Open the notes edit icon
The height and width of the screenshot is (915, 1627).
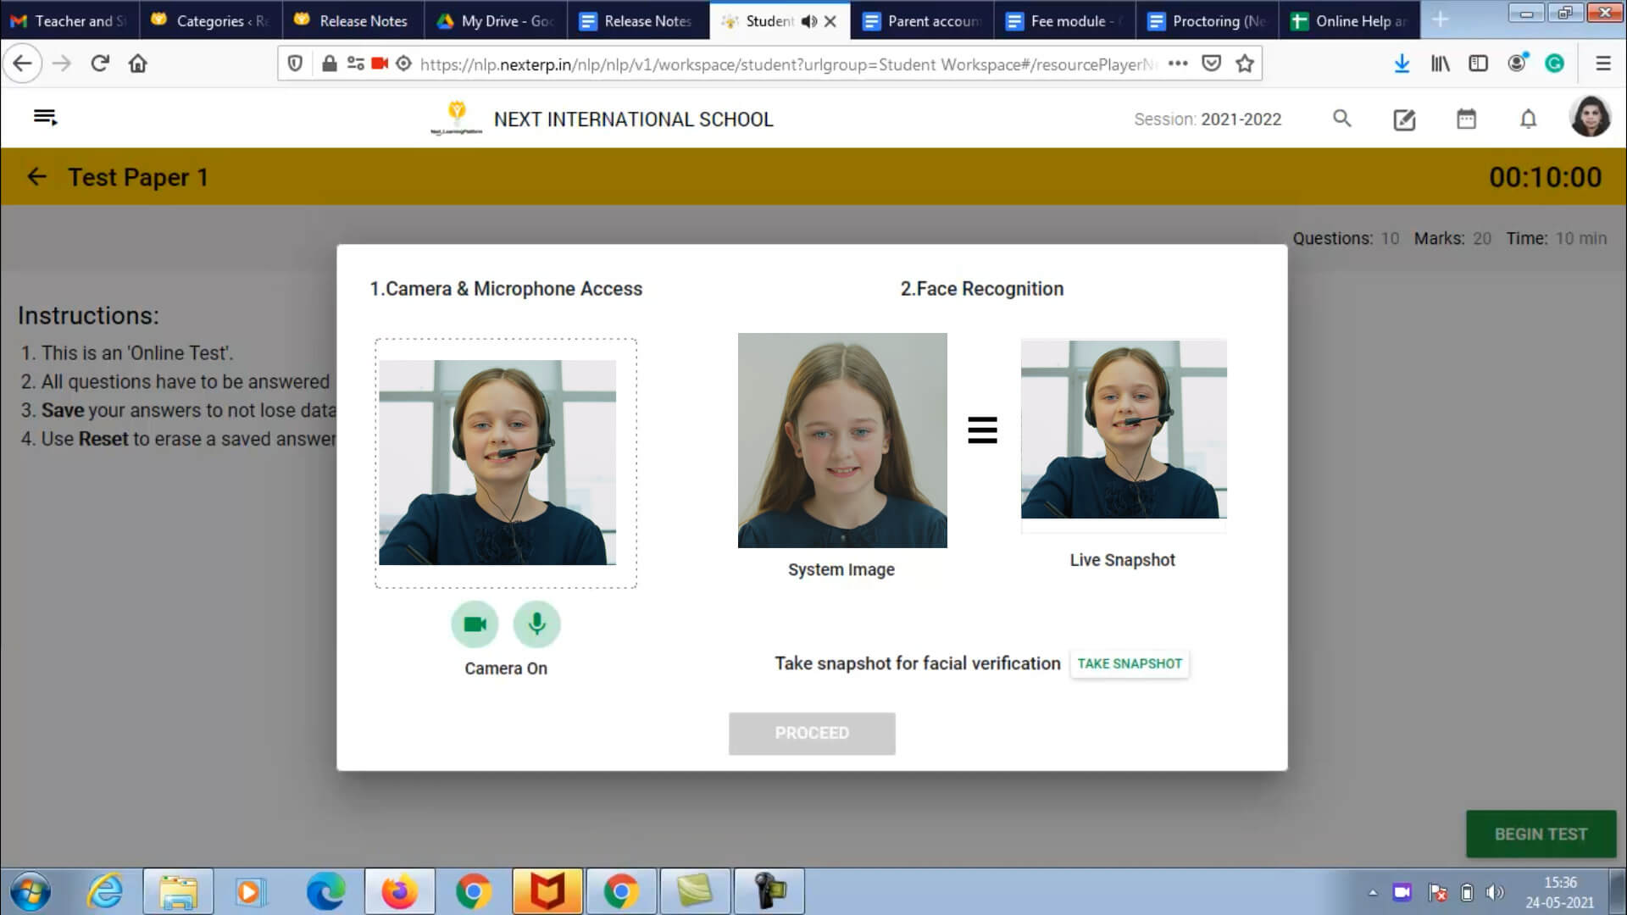[1404, 119]
